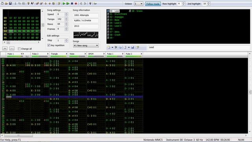Add a new frame via toolbar icon
Viewport: 252px width, 142px height.
(x=37, y=4)
